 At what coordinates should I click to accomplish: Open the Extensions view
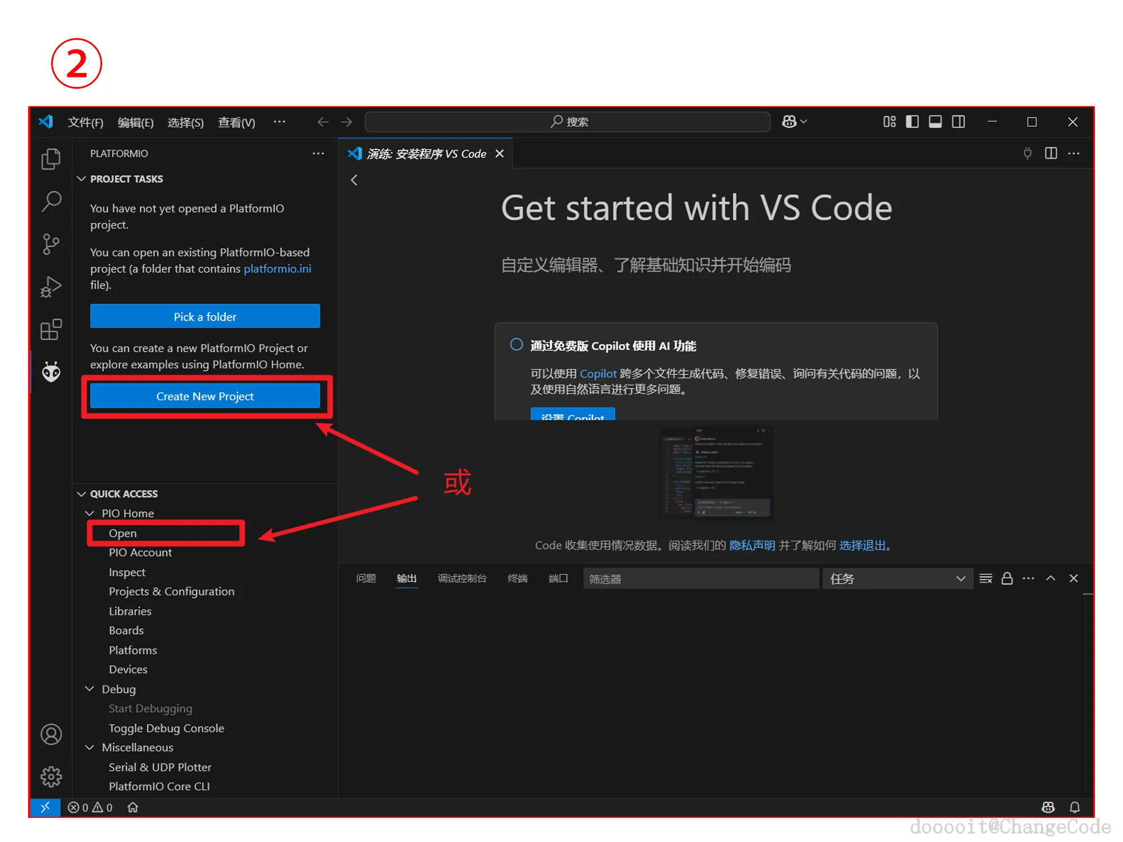click(x=51, y=330)
